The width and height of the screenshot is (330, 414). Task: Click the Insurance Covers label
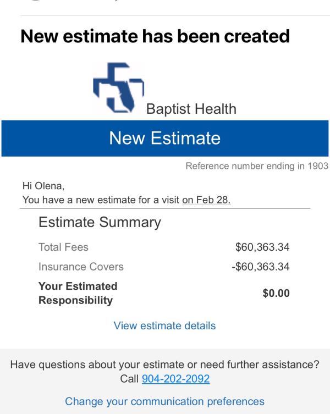point(81,267)
